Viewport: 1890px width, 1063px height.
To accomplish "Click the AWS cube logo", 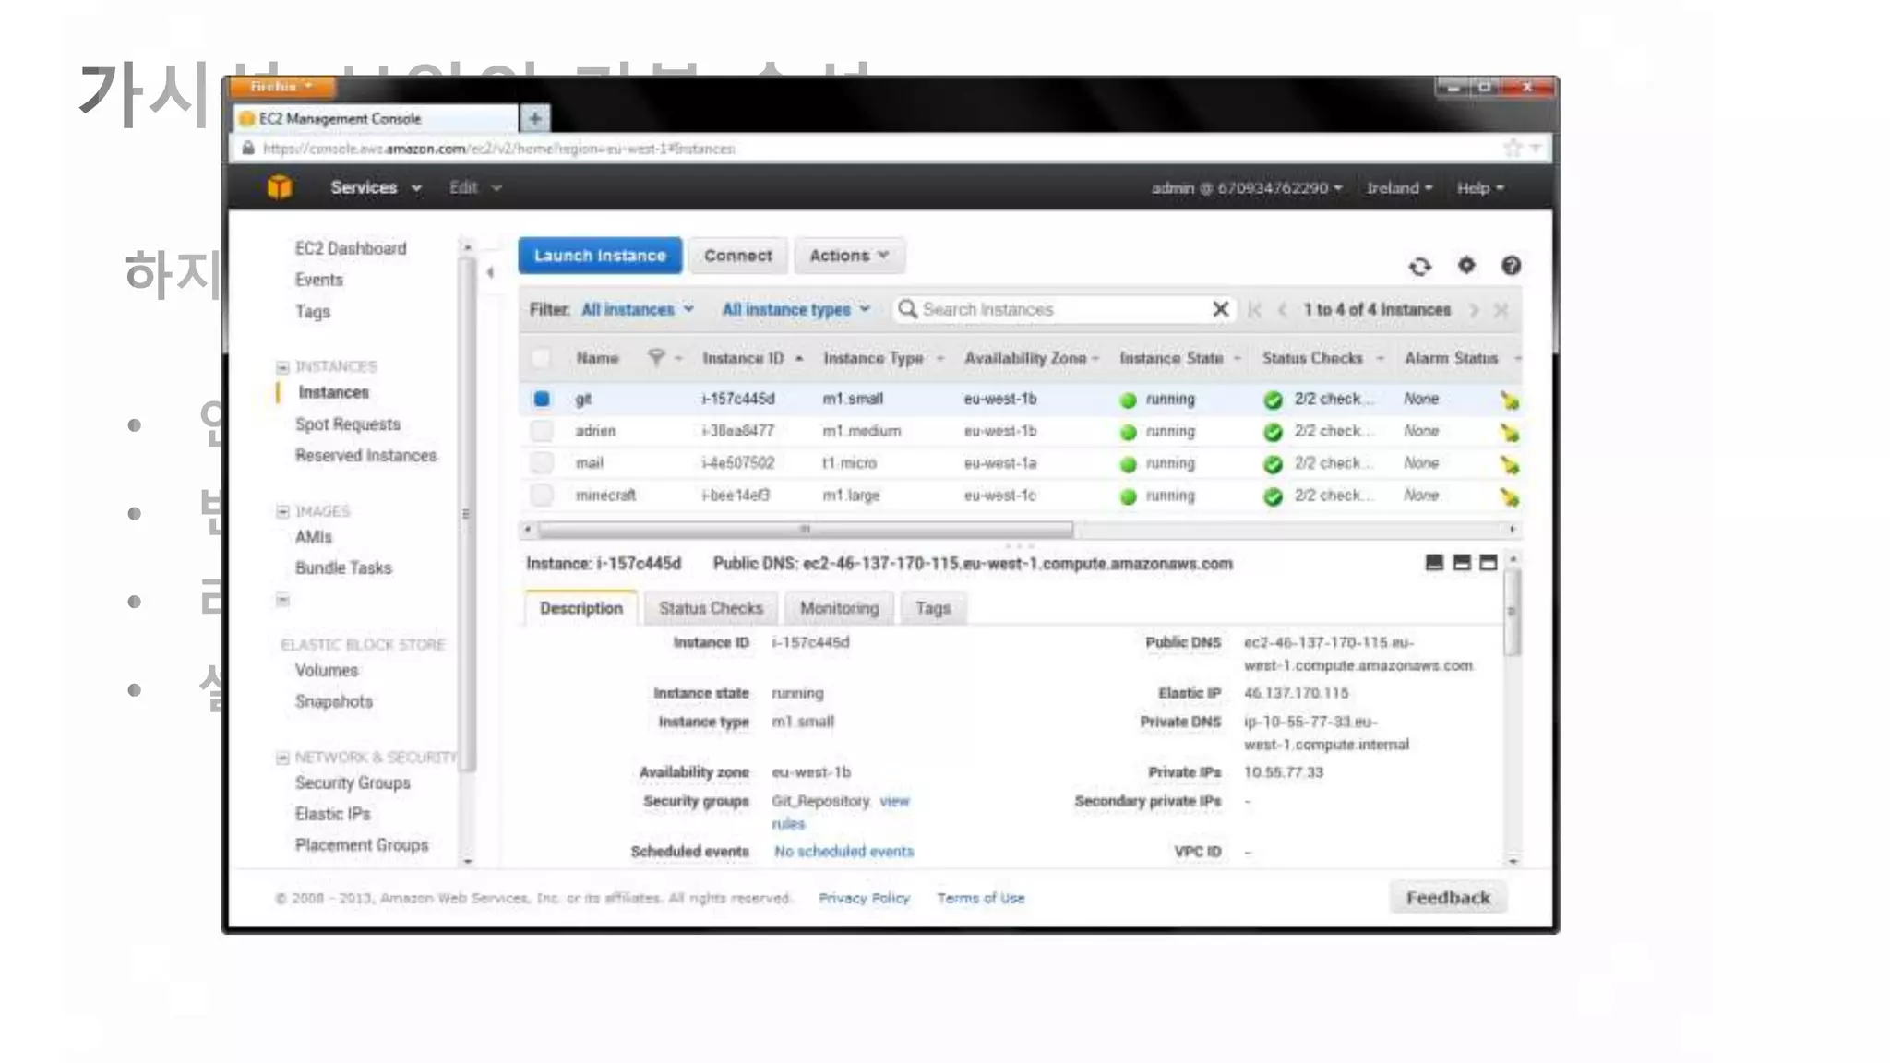I will 280,187.
